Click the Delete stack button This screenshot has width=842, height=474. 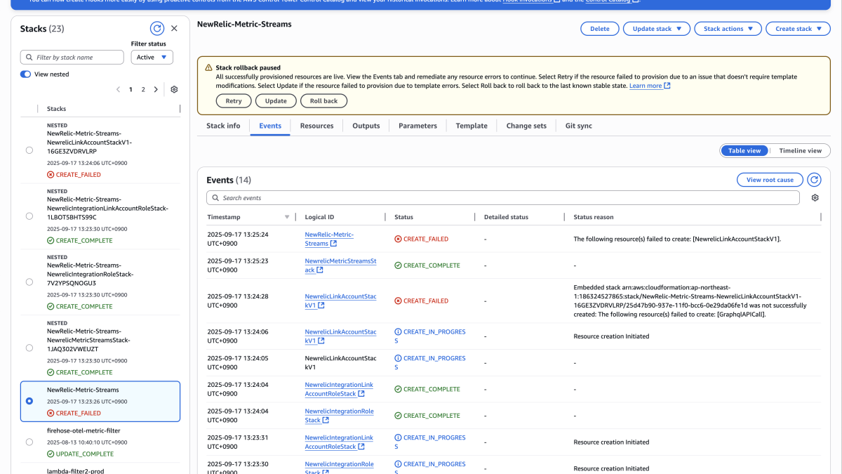(600, 29)
